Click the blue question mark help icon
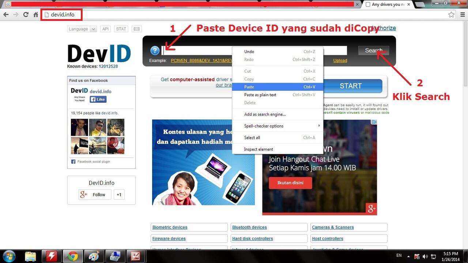This screenshot has width=468, height=263. click(x=155, y=50)
